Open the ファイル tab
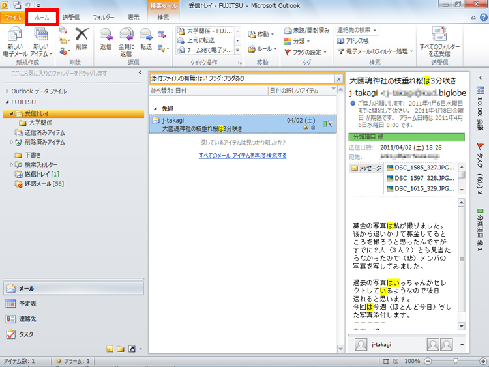489x367 pixels. [x=13, y=18]
